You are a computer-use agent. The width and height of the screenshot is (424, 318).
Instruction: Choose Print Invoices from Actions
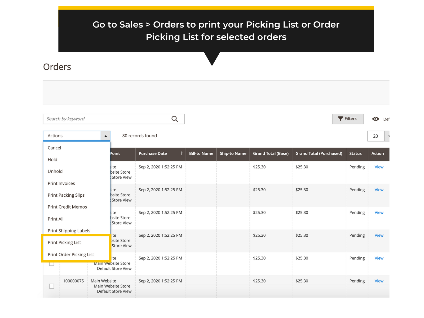pyautogui.click(x=61, y=183)
